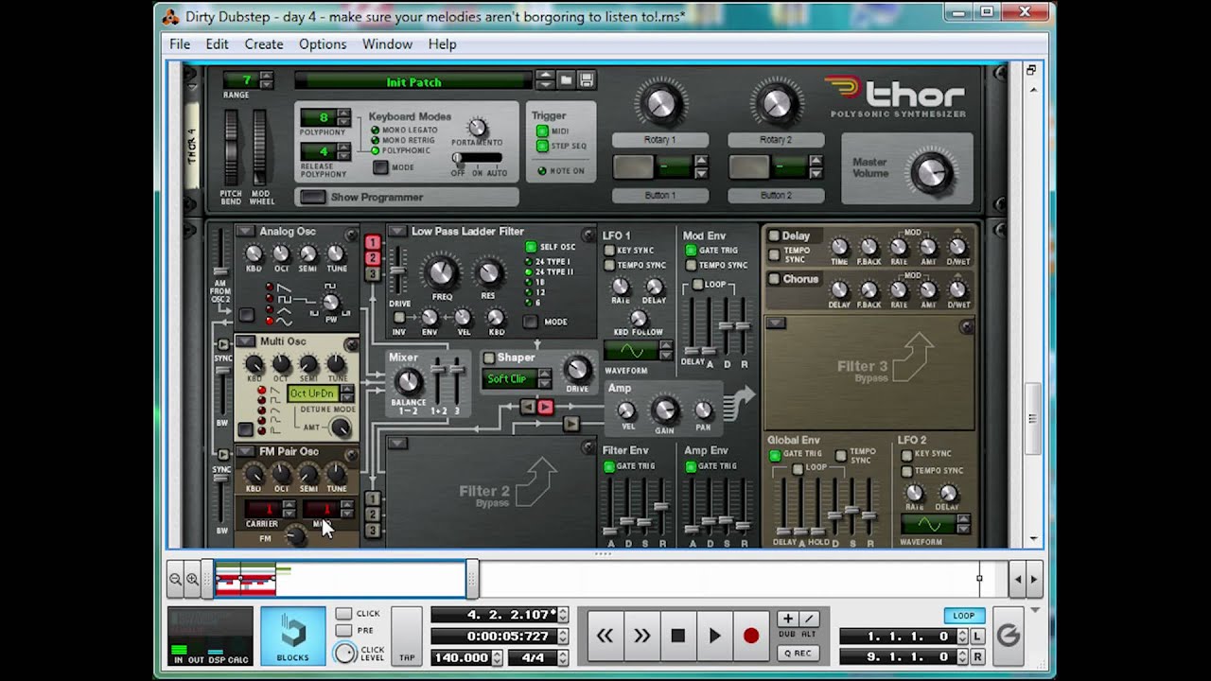Click the zoom in magnifier in song overview
The width and height of the screenshot is (1211, 681).
tap(192, 579)
